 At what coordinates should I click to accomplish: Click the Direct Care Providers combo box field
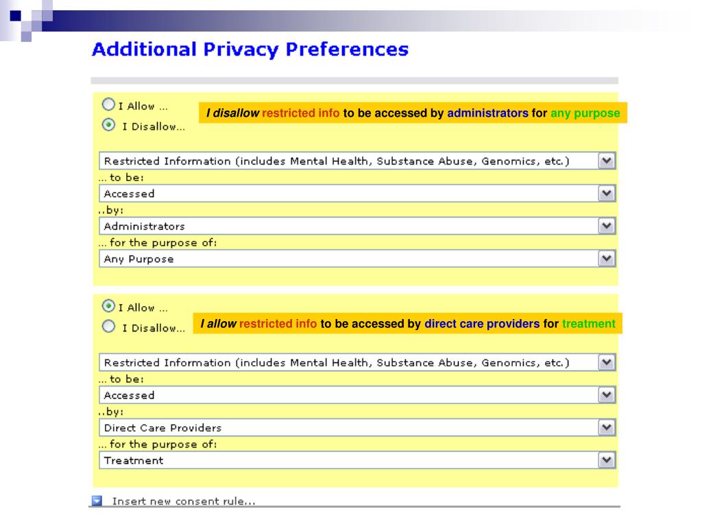pos(357,428)
